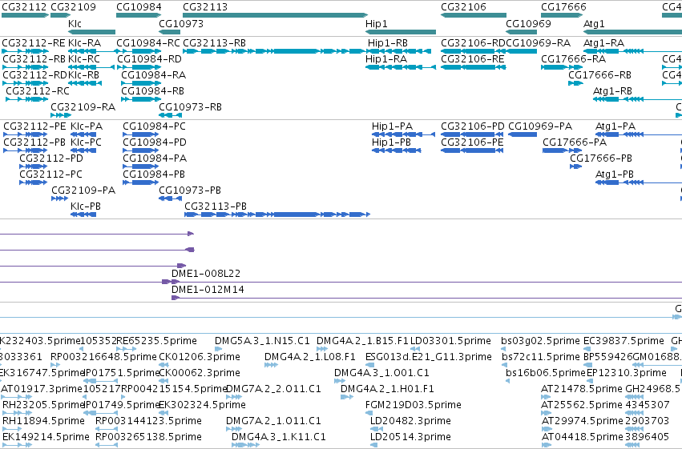
Task: Select transcript Hip1-RA
Action: [x=401, y=67]
